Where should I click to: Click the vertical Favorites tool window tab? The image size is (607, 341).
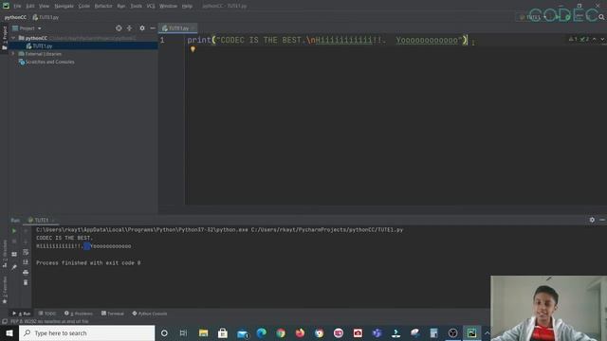[4, 290]
